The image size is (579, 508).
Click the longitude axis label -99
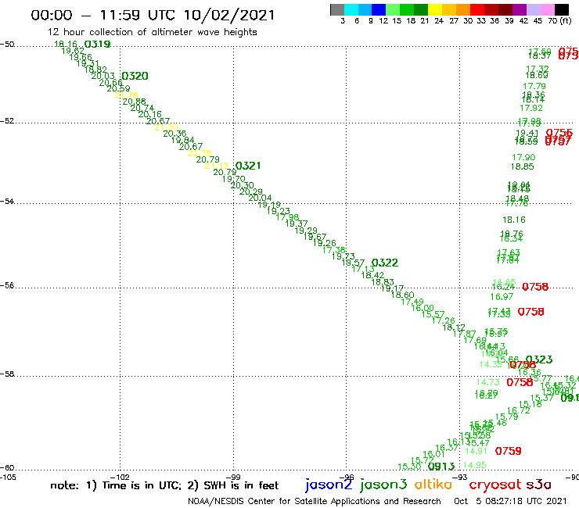pyautogui.click(x=233, y=478)
